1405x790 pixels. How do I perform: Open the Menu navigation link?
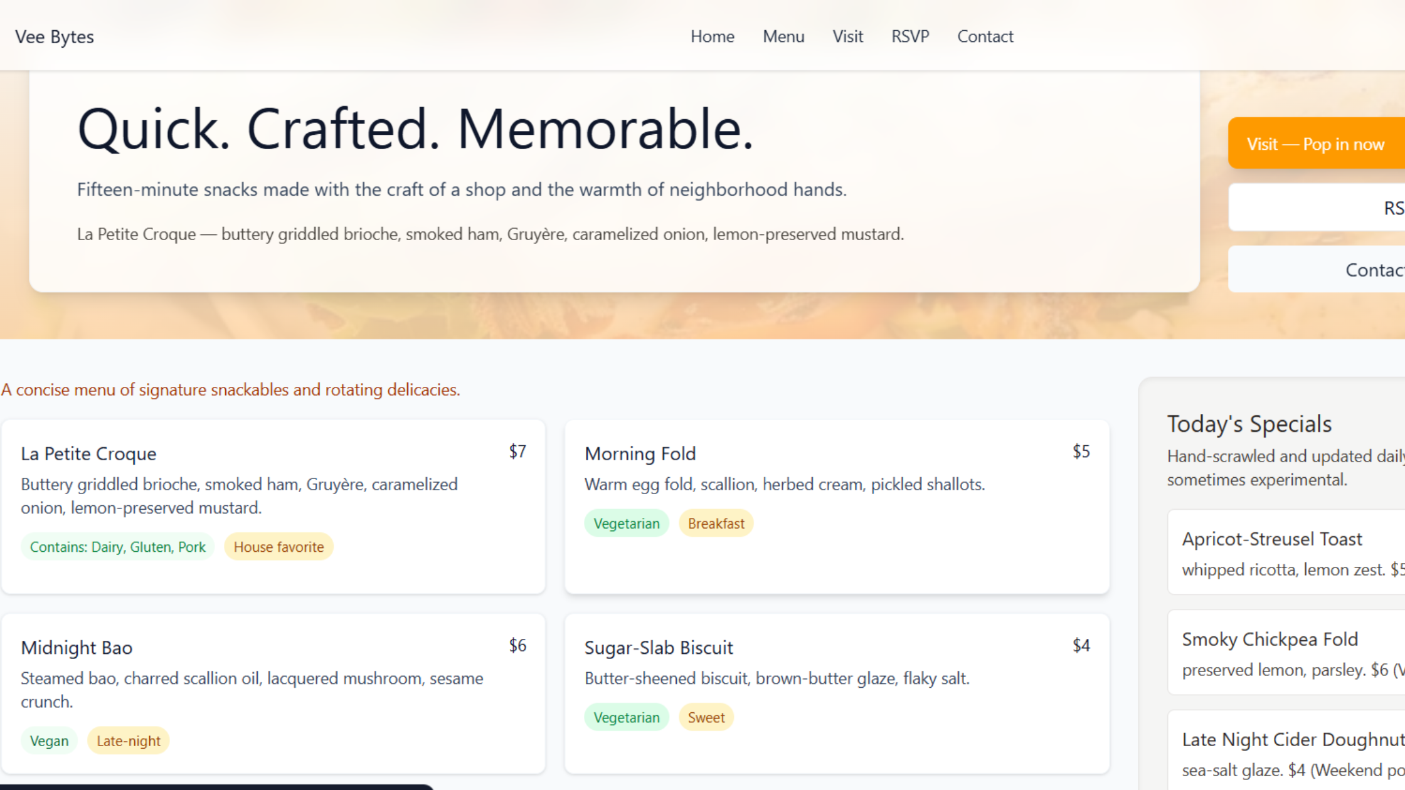tap(783, 36)
